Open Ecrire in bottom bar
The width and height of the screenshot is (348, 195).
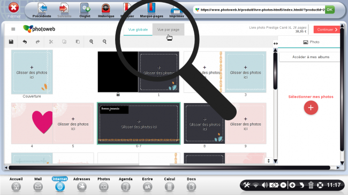pos(147,184)
